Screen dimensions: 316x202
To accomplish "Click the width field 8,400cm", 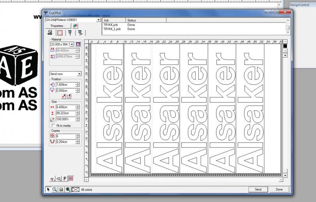I will pyautogui.click(x=66, y=107).
